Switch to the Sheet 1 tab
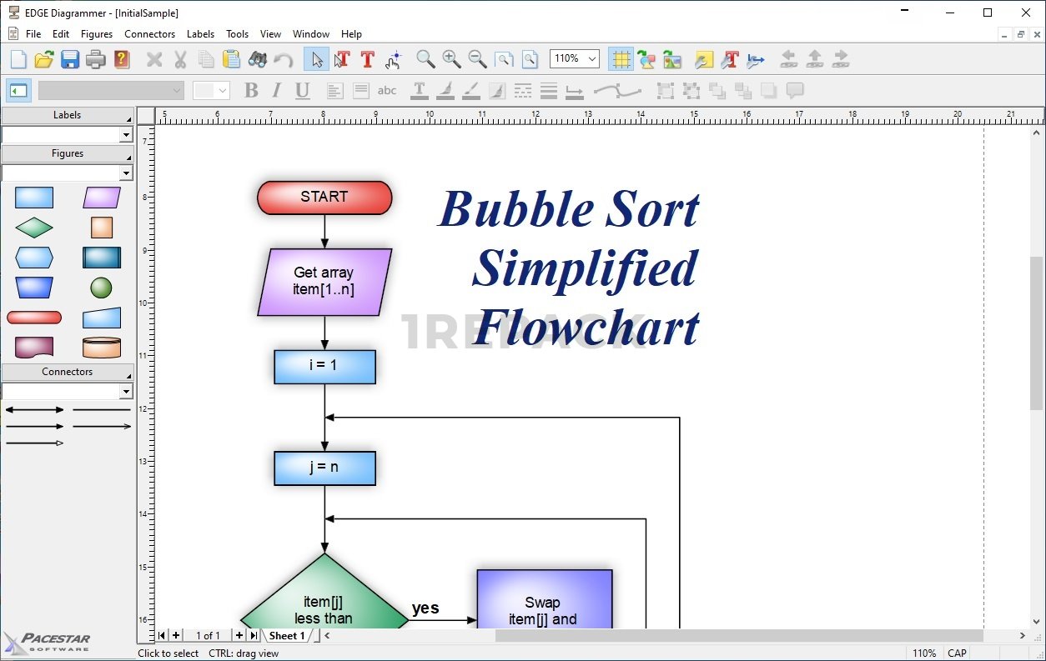 287,636
